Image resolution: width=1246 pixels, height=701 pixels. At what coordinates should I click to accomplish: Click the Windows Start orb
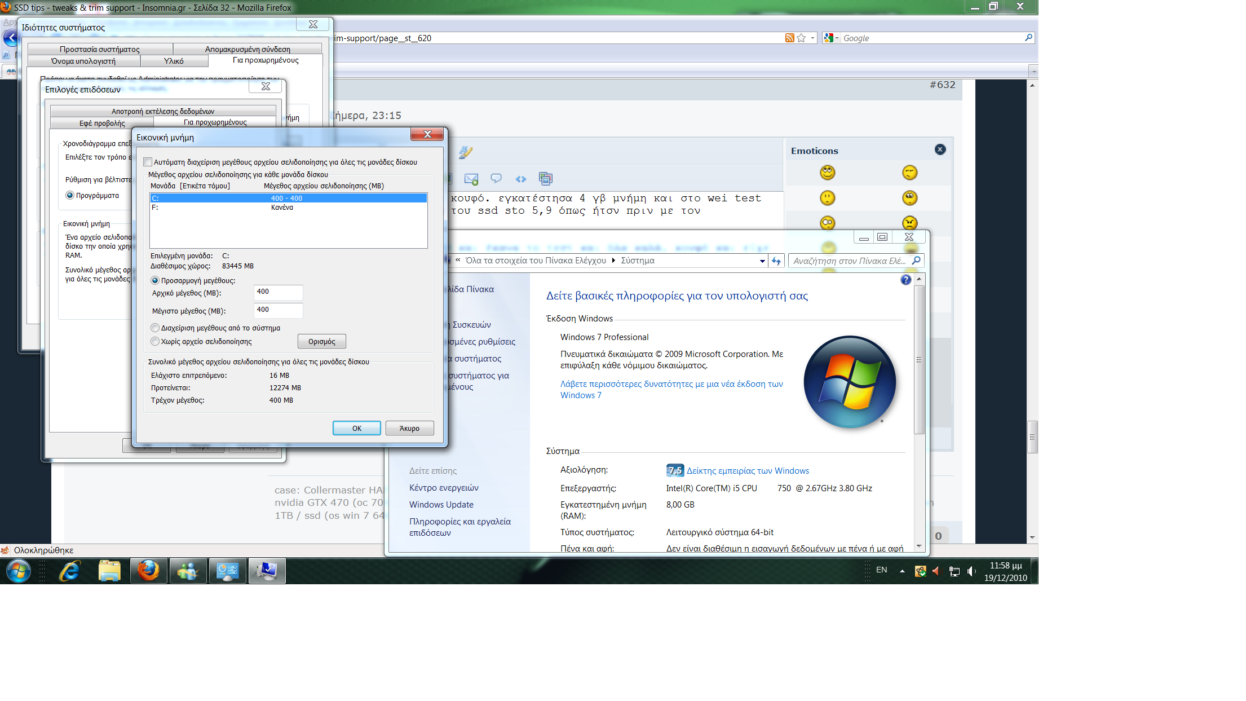[x=19, y=571]
